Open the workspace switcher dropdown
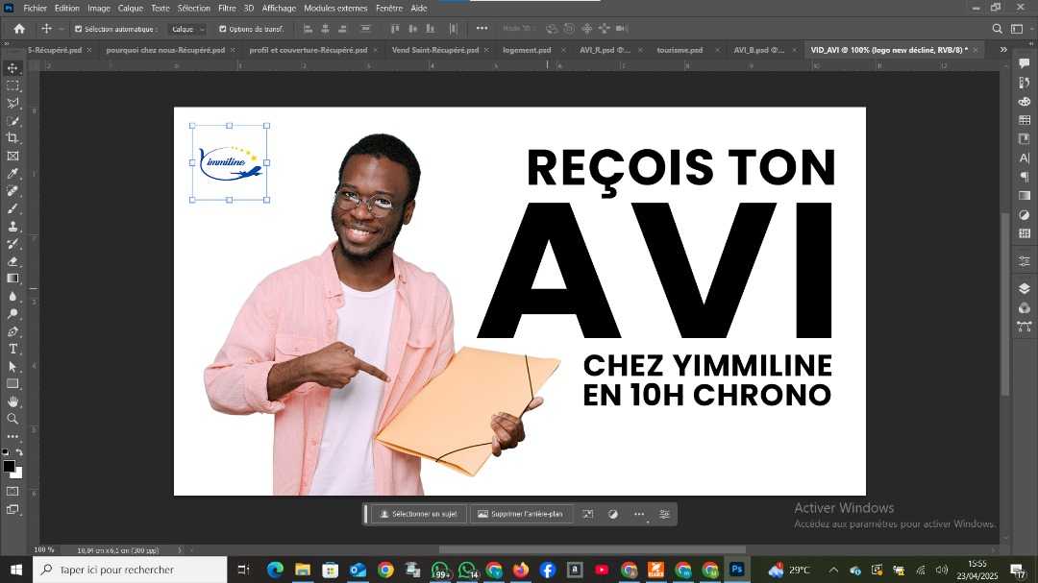Viewport: 1038px width, 583px height. (1018, 29)
